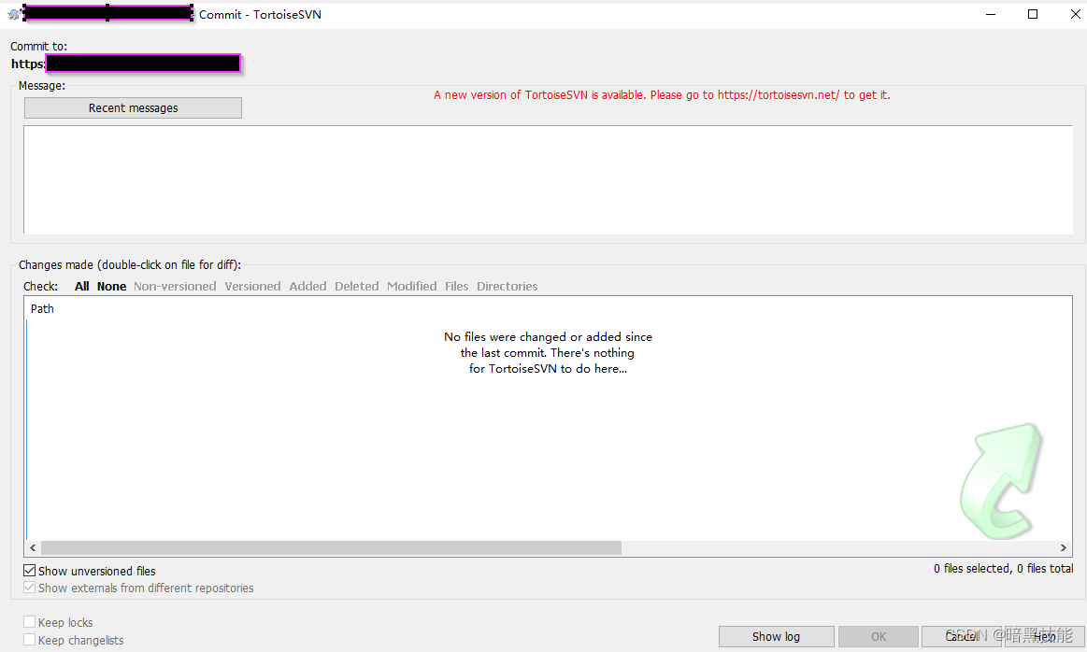This screenshot has height=652, width=1087.
Task: Click the OK button
Action: coord(879,637)
